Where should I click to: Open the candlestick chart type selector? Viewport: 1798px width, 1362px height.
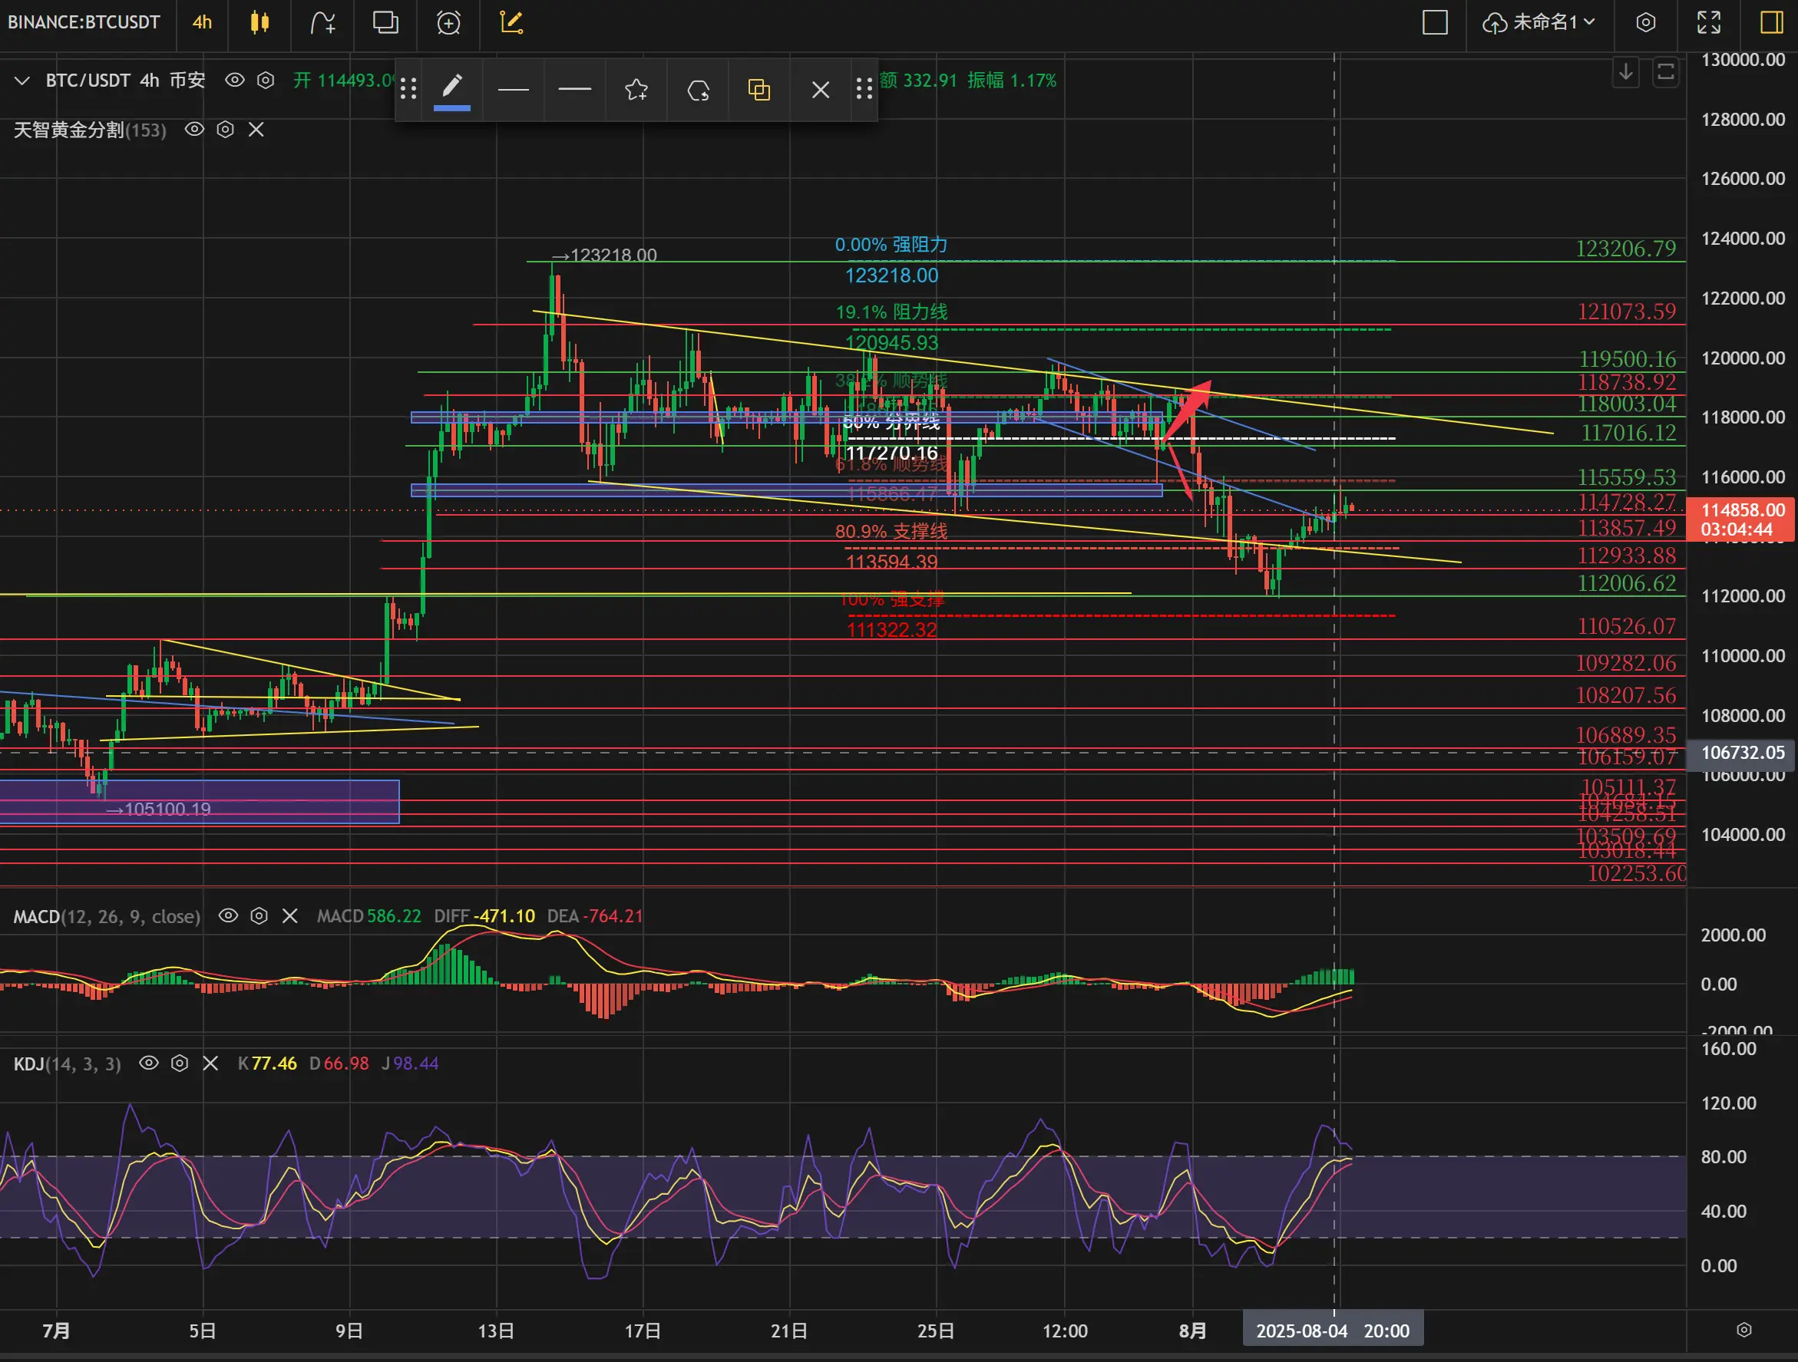click(259, 22)
